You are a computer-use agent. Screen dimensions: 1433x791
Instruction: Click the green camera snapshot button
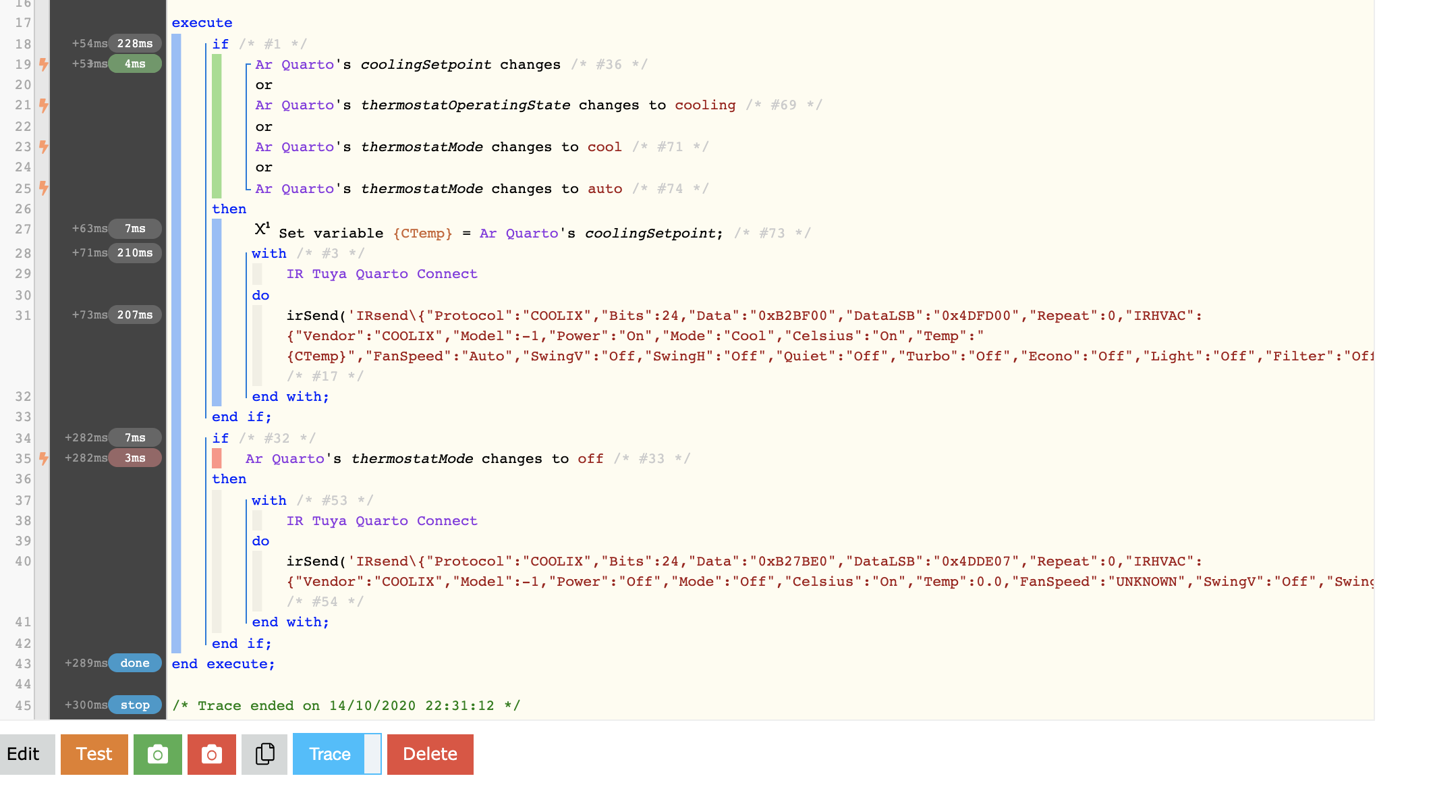(158, 754)
